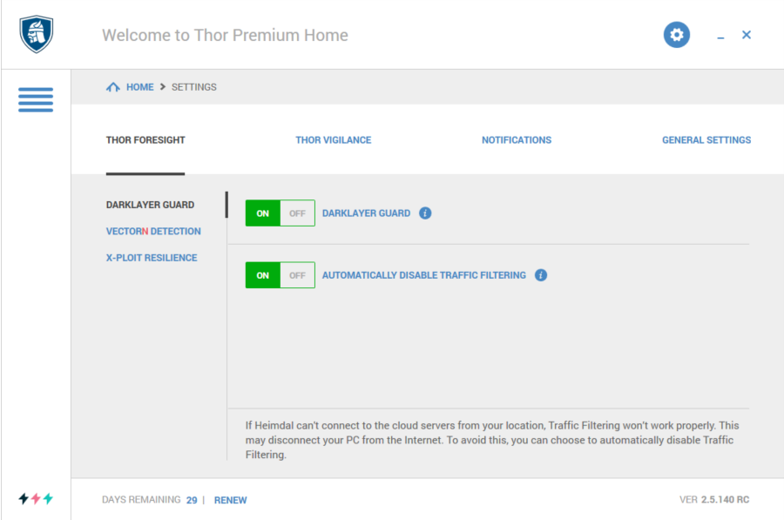Show info for automatically disable traffic filtering
The width and height of the screenshot is (784, 520).
click(540, 275)
